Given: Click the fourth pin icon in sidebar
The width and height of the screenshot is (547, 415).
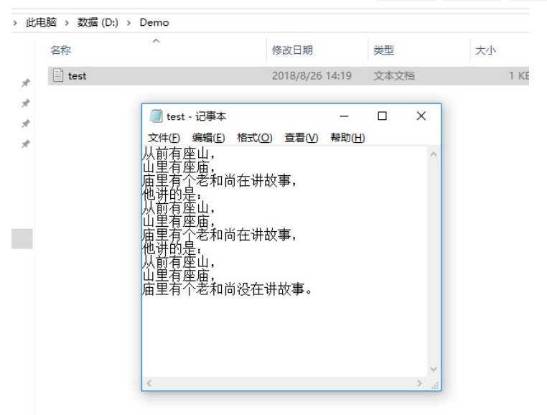Looking at the screenshot, I should [x=25, y=144].
